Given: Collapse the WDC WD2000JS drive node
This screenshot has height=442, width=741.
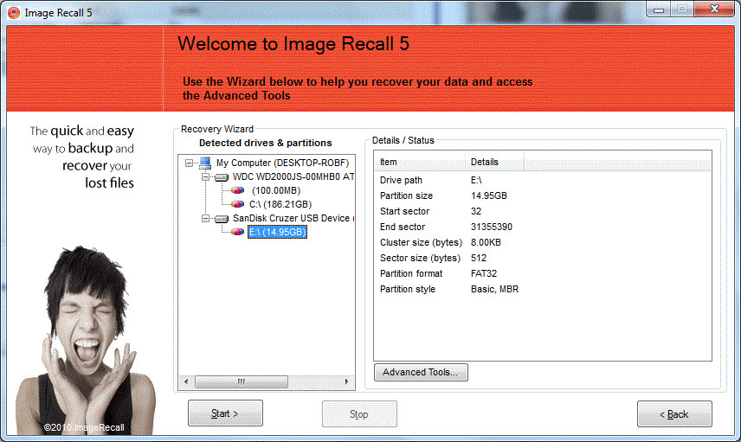Looking at the screenshot, I should point(205,177).
